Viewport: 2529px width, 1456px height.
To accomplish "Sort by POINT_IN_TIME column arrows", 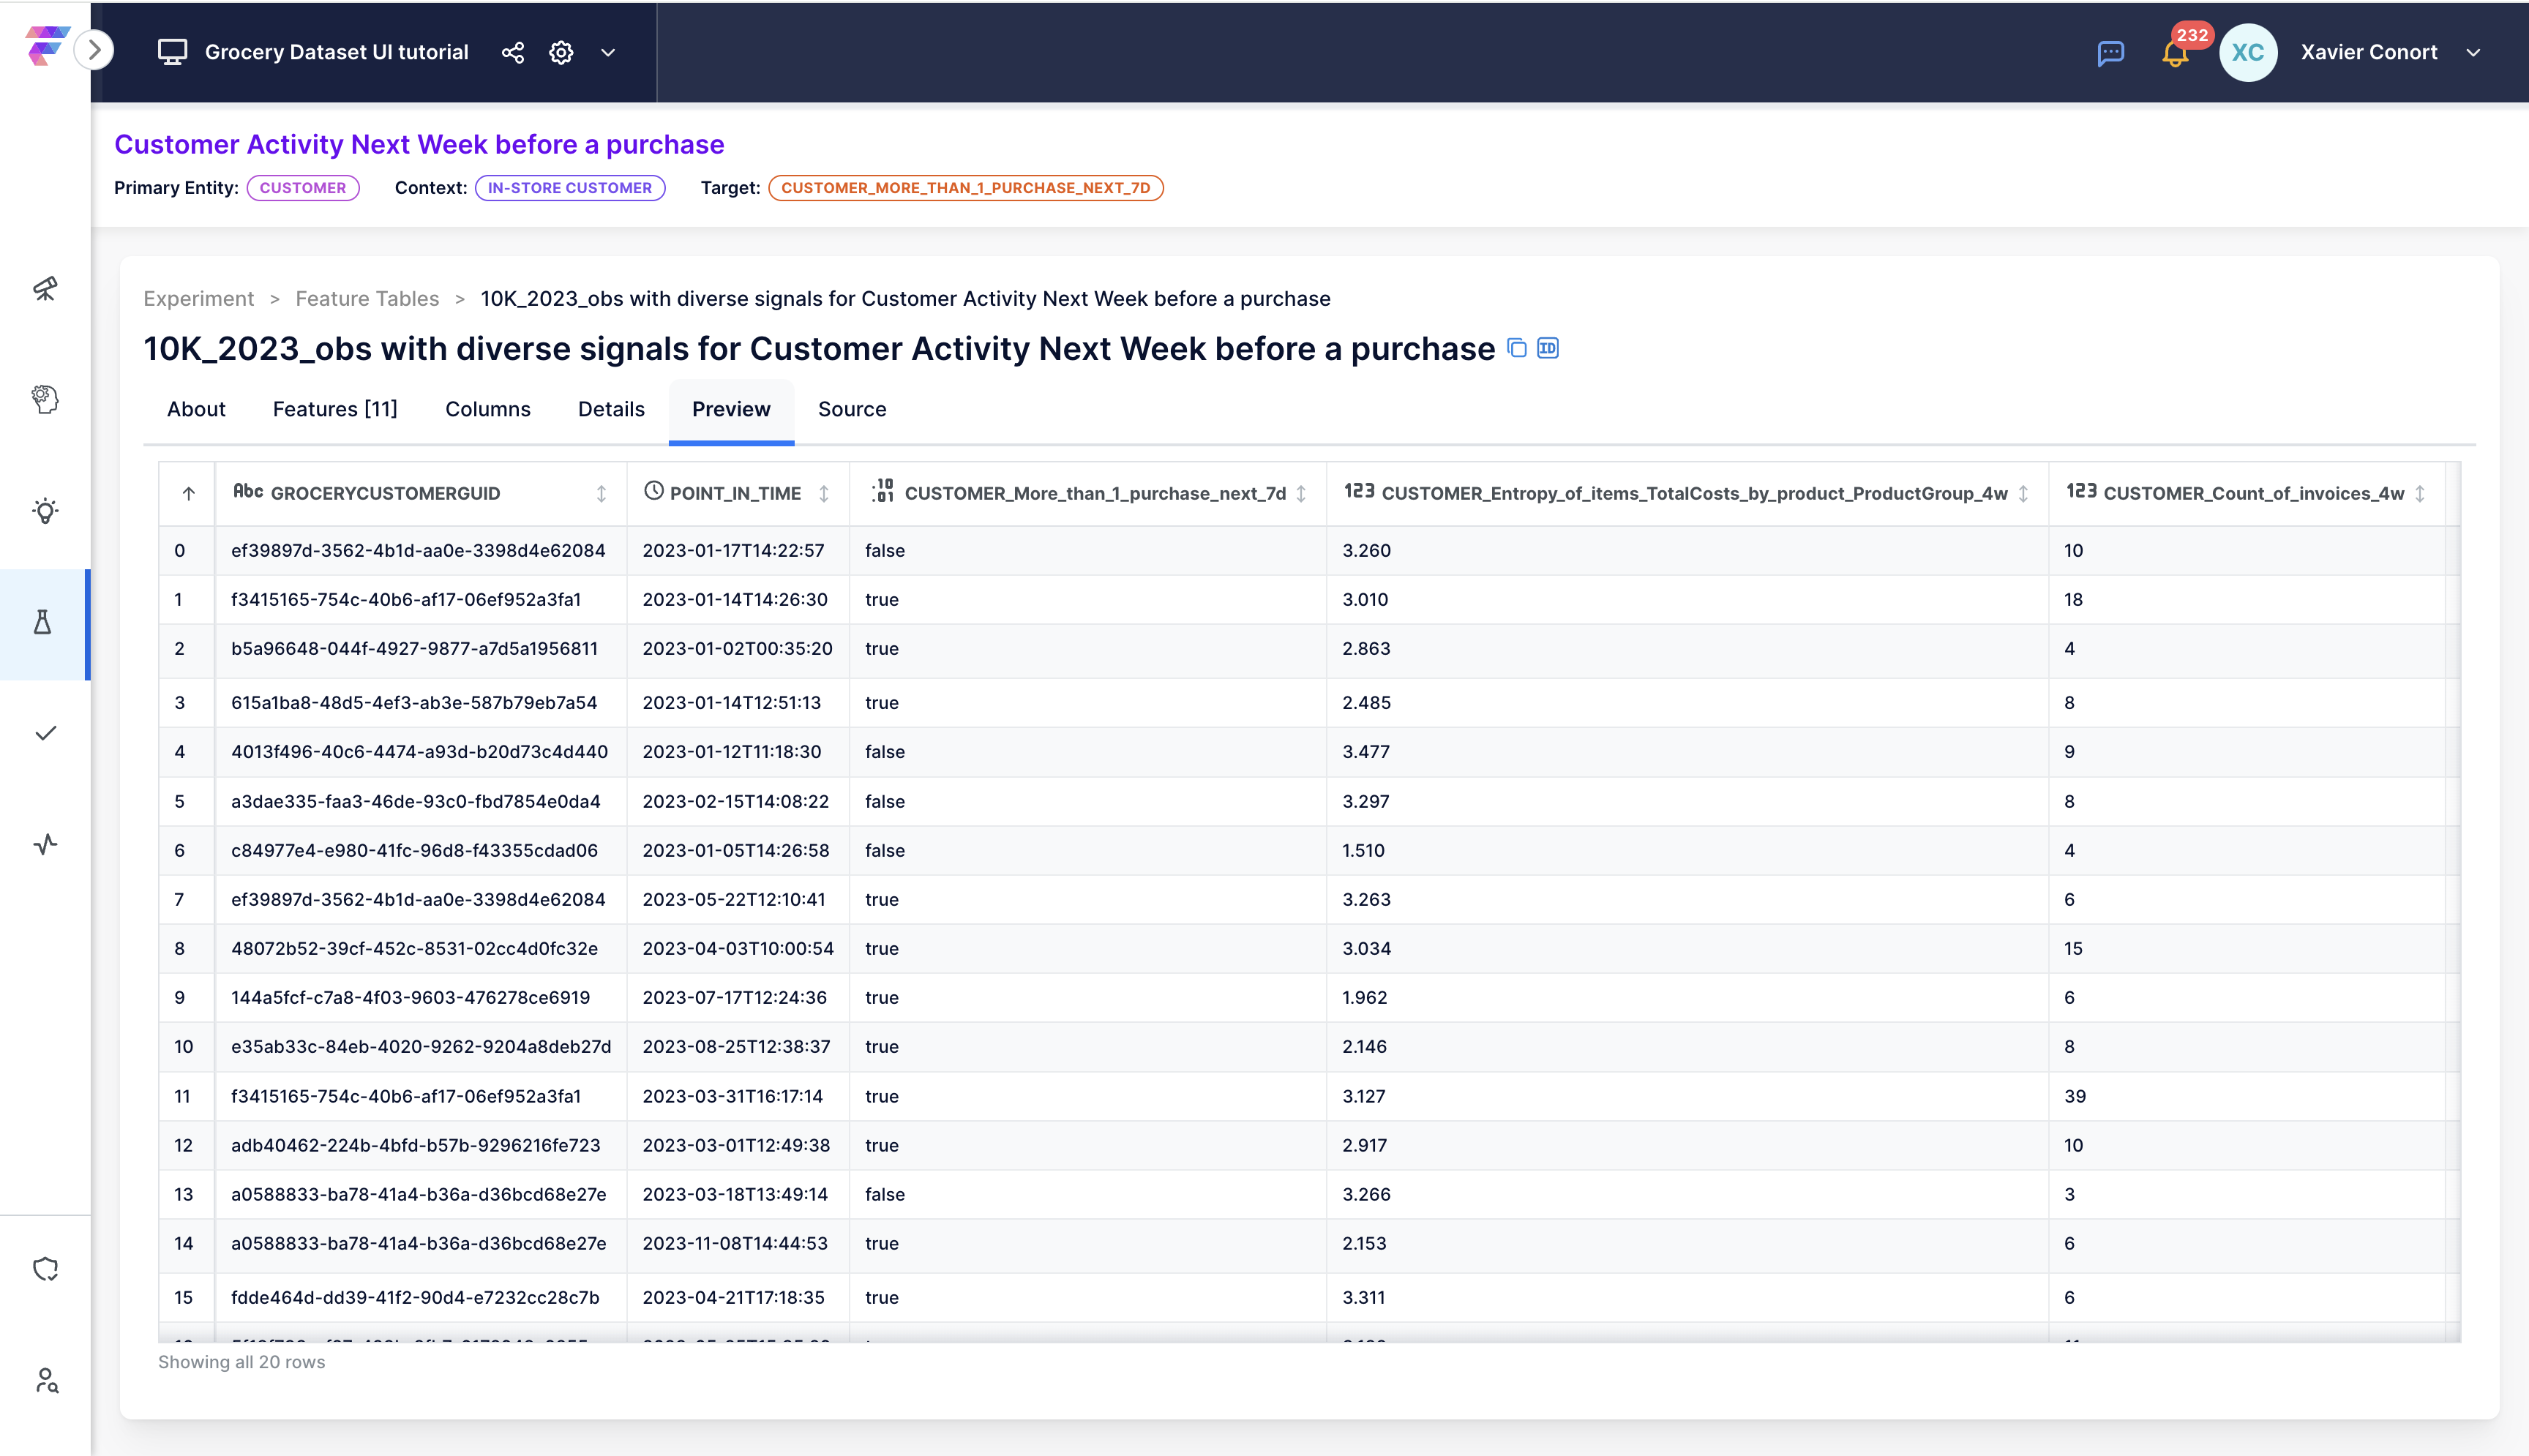I will (x=824, y=493).
